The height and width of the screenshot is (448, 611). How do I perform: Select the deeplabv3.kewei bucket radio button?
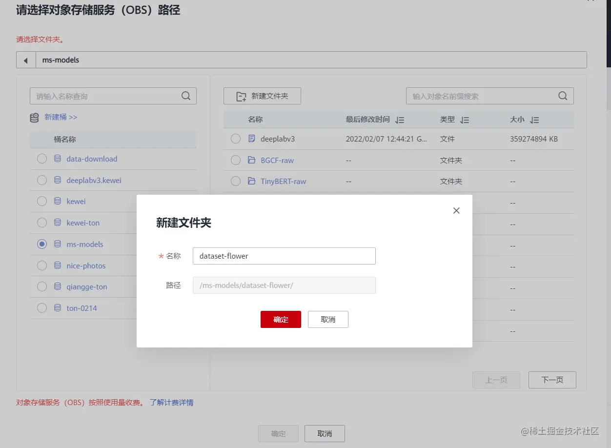42,180
